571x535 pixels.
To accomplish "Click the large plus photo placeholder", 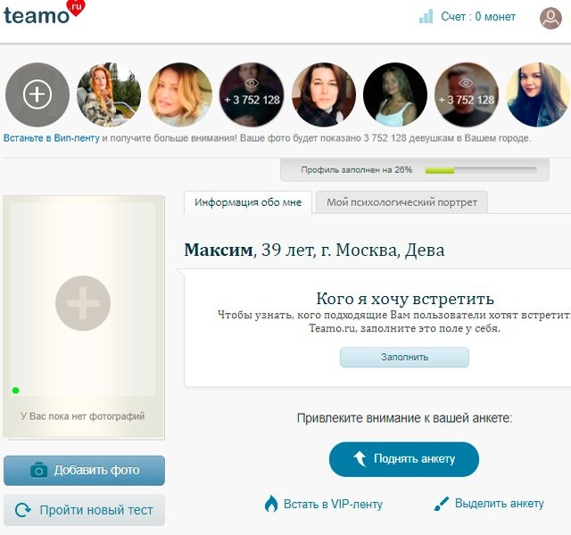I will (x=83, y=303).
